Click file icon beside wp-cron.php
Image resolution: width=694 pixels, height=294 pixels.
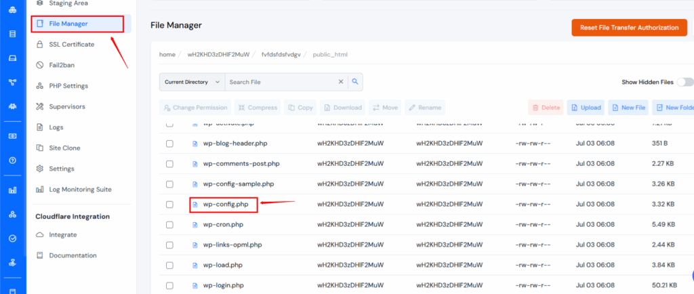tap(195, 225)
